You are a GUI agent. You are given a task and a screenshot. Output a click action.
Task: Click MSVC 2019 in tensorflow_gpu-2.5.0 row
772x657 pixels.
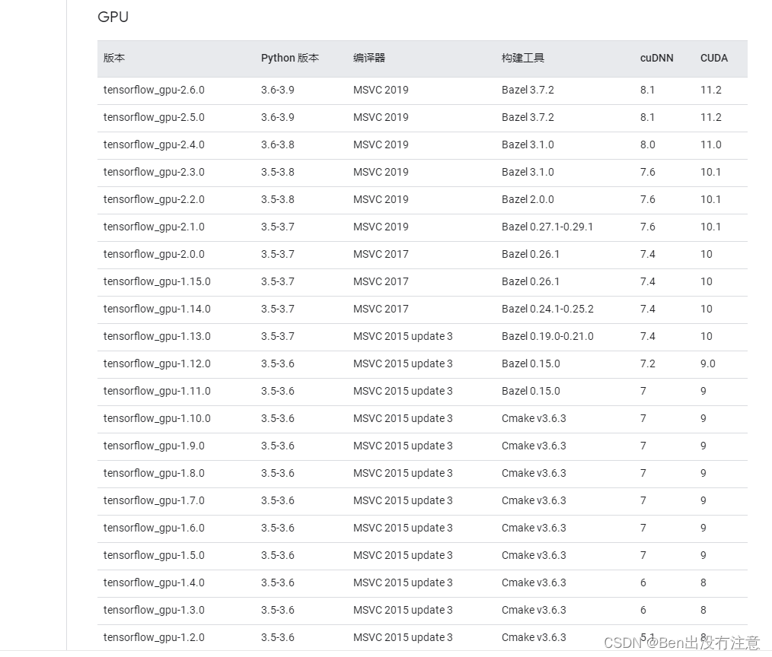tap(381, 118)
